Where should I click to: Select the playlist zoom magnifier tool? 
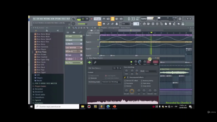click(93, 28)
